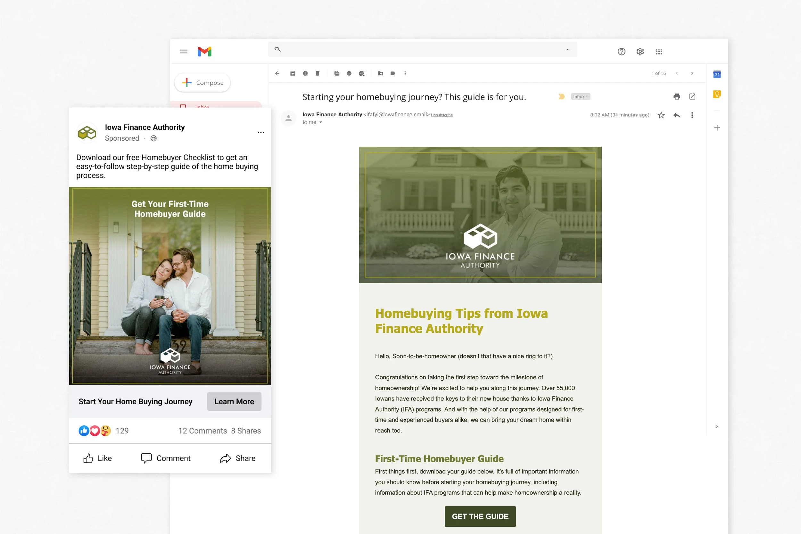Mark this email as unread

336,73
